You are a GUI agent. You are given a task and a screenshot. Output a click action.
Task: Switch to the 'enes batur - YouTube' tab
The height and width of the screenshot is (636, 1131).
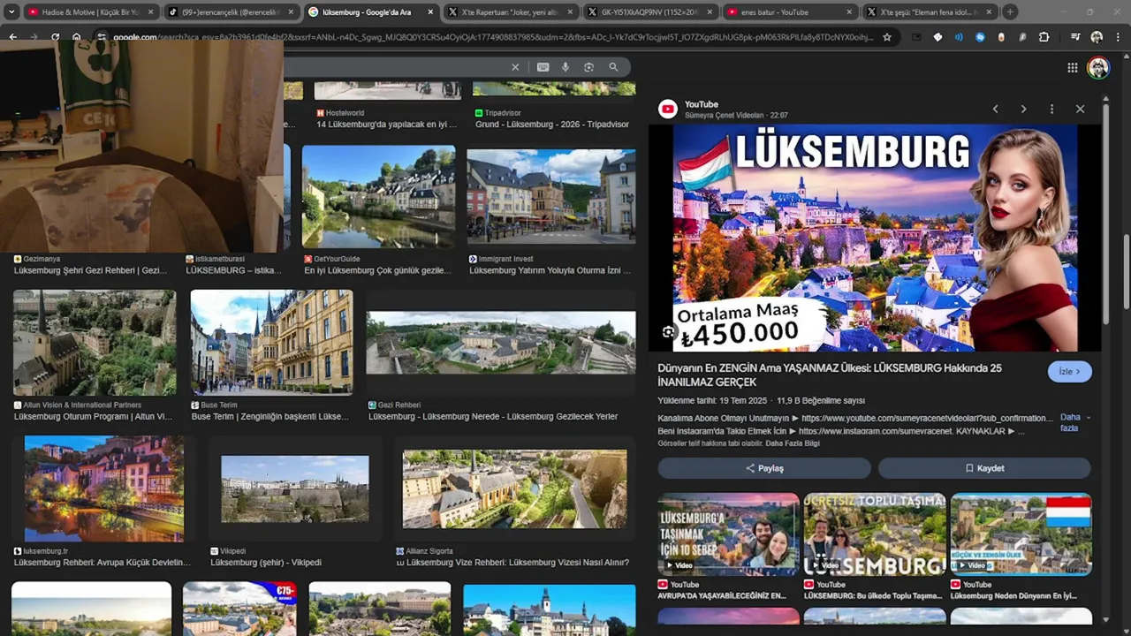[789, 12]
